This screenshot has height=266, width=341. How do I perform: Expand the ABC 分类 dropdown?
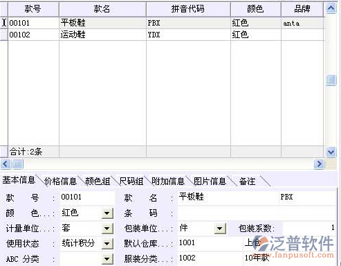click(x=107, y=259)
